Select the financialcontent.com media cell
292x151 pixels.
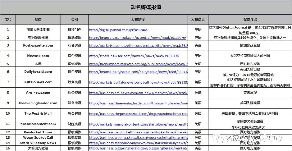coord(38,124)
